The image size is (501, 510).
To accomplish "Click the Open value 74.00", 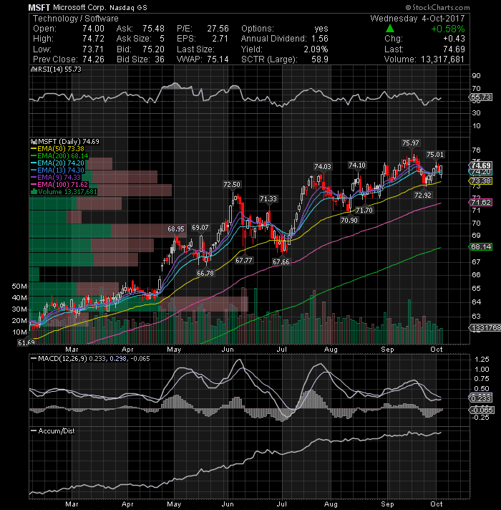I will tap(93, 29).
